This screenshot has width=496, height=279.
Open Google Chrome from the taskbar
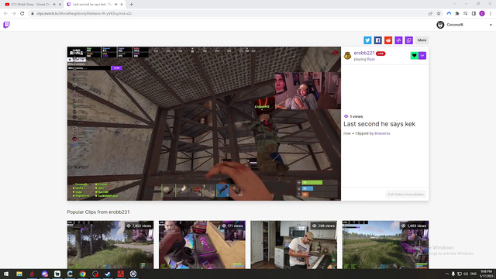83,274
